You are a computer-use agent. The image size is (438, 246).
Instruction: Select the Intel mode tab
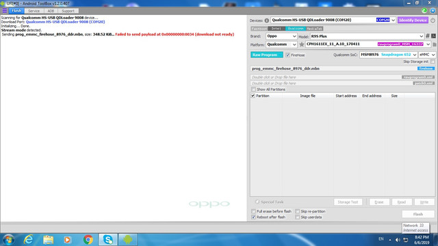(276, 29)
